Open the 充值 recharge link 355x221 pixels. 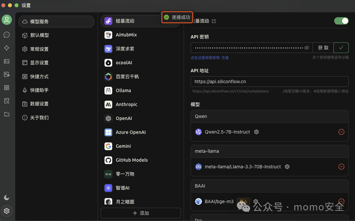point(225,58)
